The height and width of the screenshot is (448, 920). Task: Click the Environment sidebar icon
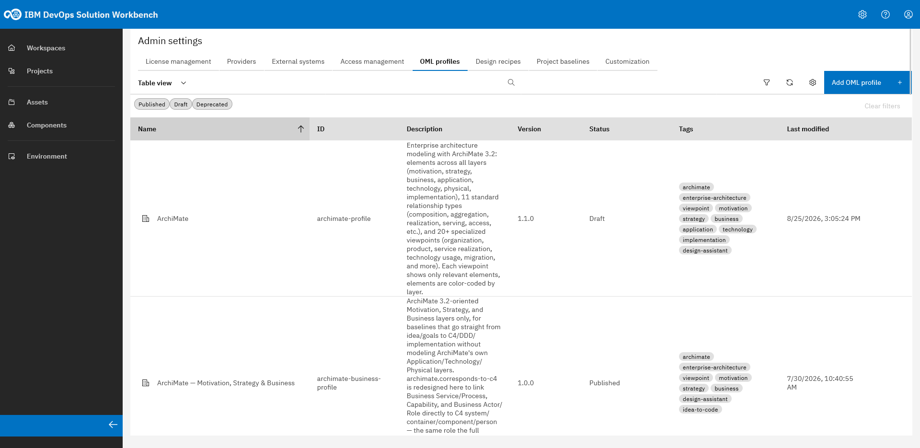point(11,156)
